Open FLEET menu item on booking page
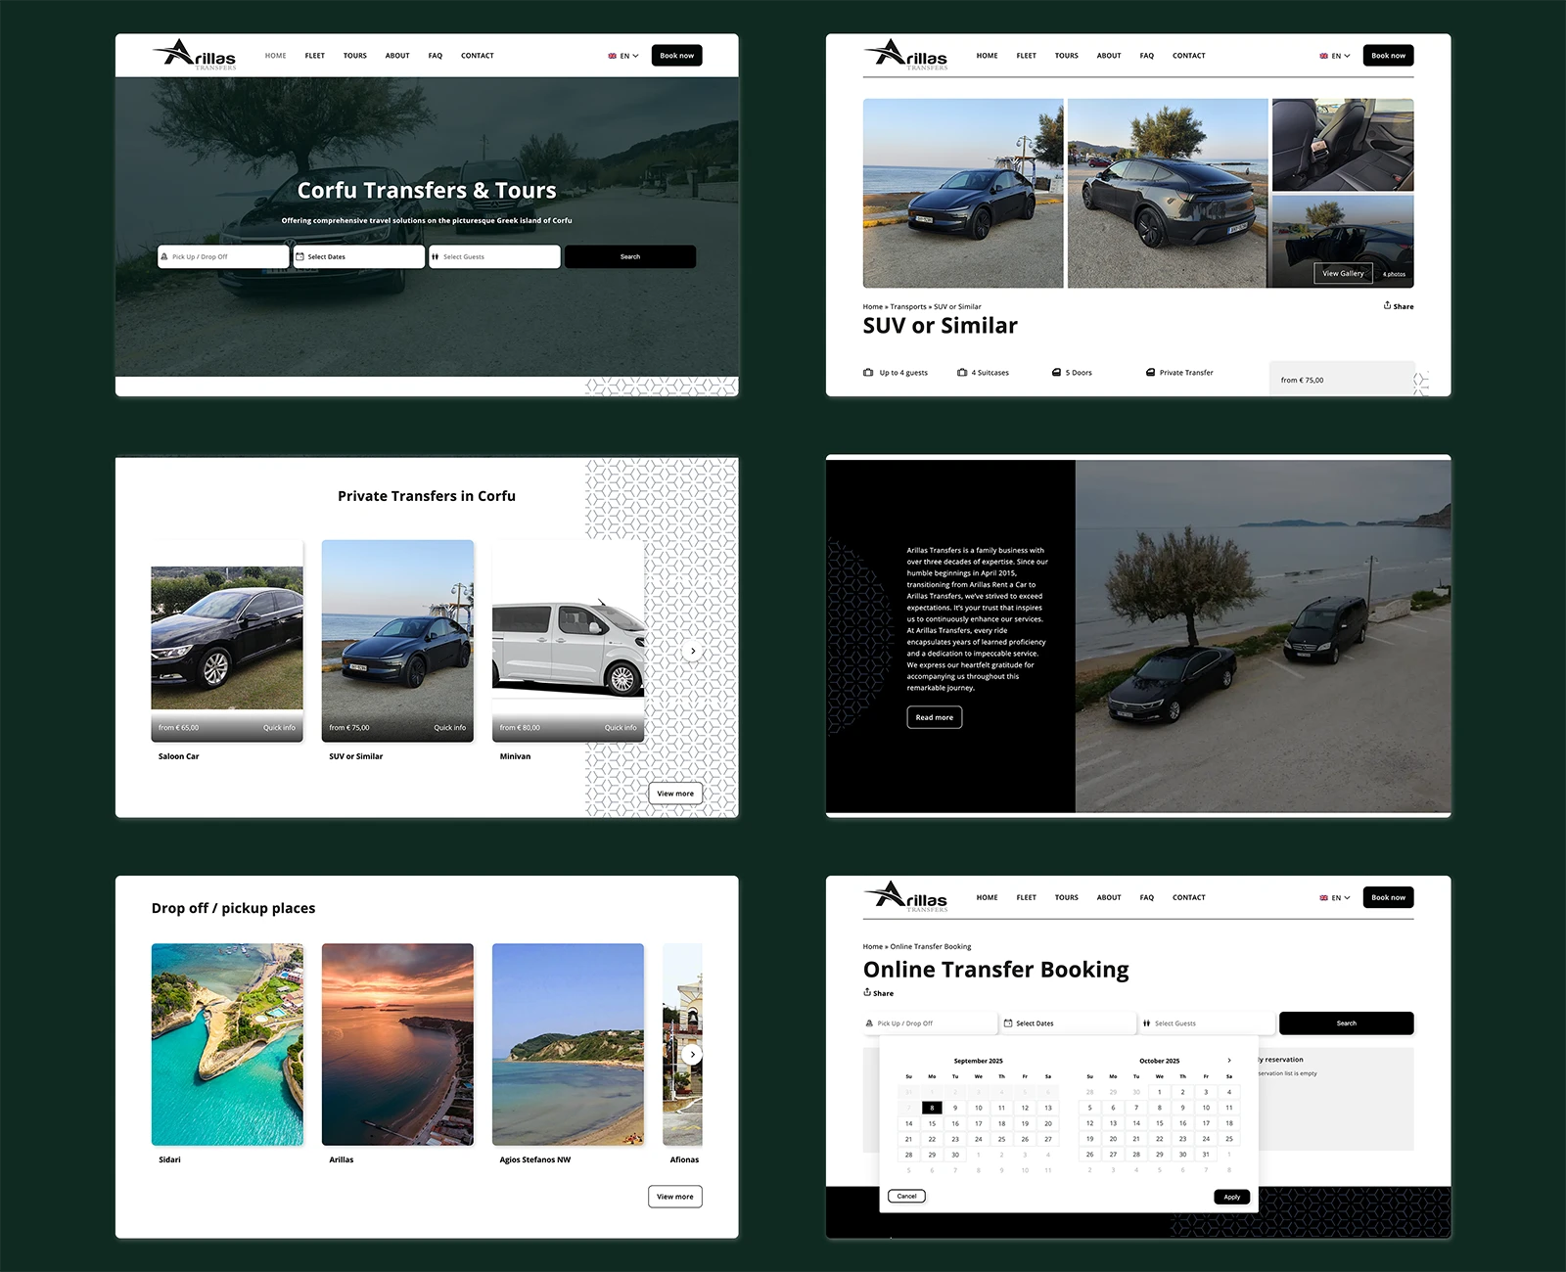Screen dimensions: 1566x1272 click(x=1026, y=897)
